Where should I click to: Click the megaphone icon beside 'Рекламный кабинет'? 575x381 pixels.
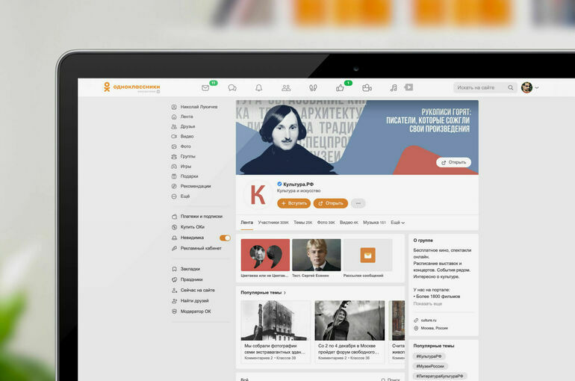175,248
